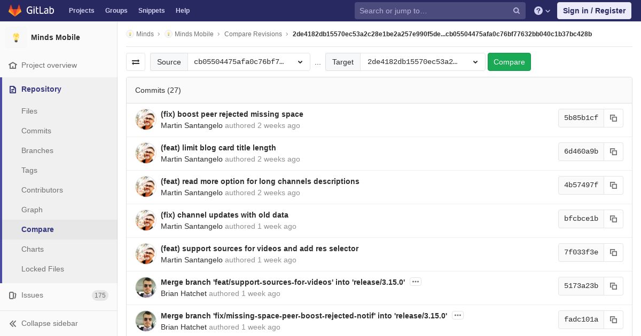Click the Minds breadcrumb link
This screenshot has width=641, height=336.
[145, 34]
